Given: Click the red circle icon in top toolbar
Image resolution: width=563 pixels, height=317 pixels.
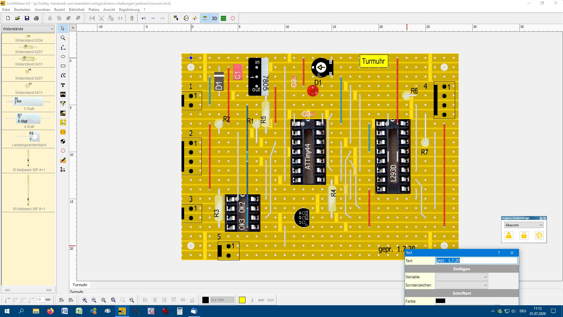Looking at the screenshot, I should (x=233, y=18).
